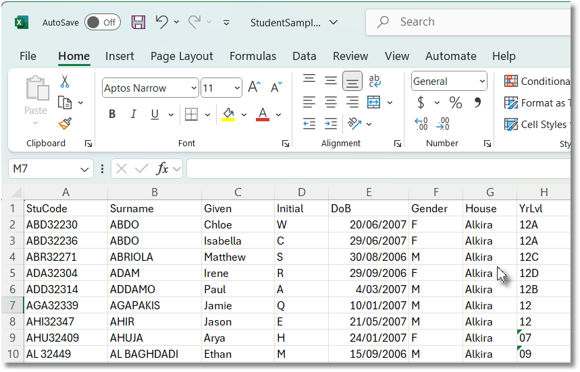Image resolution: width=580 pixels, height=372 pixels.
Task: Switch to Formulas tab
Action: [x=253, y=56]
